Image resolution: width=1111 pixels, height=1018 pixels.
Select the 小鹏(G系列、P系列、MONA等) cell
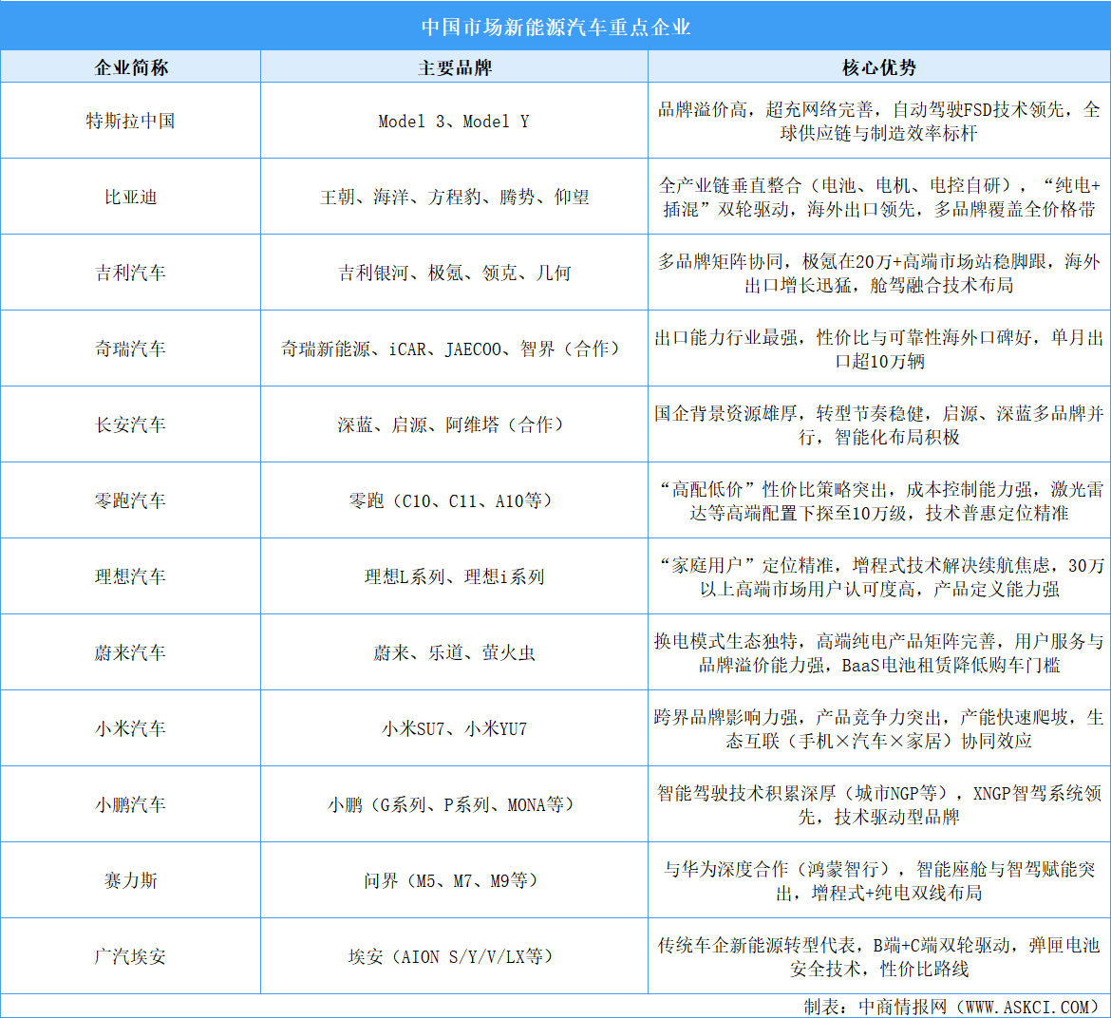point(454,804)
